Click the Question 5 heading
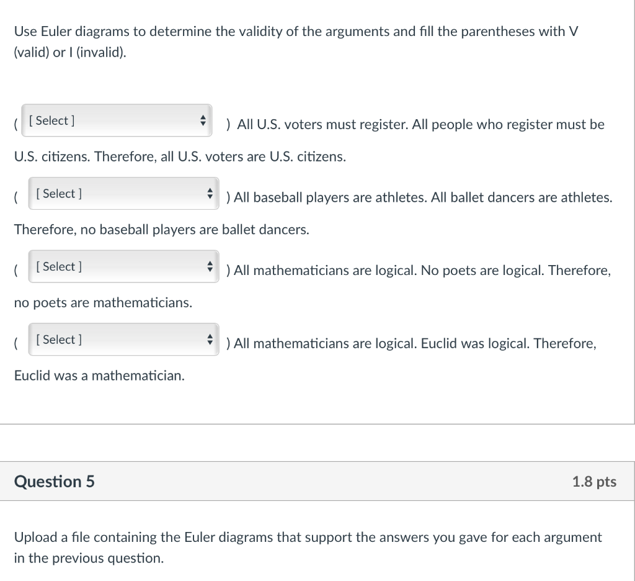635x581 pixels. click(x=54, y=481)
